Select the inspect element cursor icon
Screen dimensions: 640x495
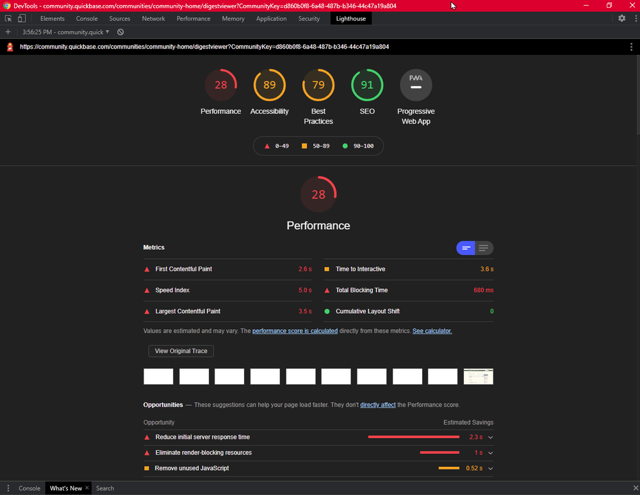coord(8,19)
